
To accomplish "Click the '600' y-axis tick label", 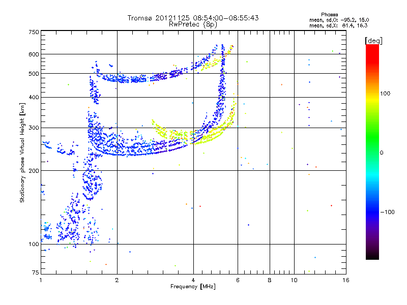I will (34, 54).
